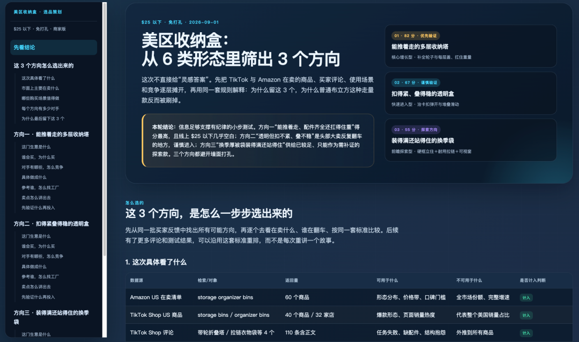Image resolution: width=579 pixels, height=342 pixels.
Task: Click the sidebar vertical scrollbar
Action: tap(105, 129)
